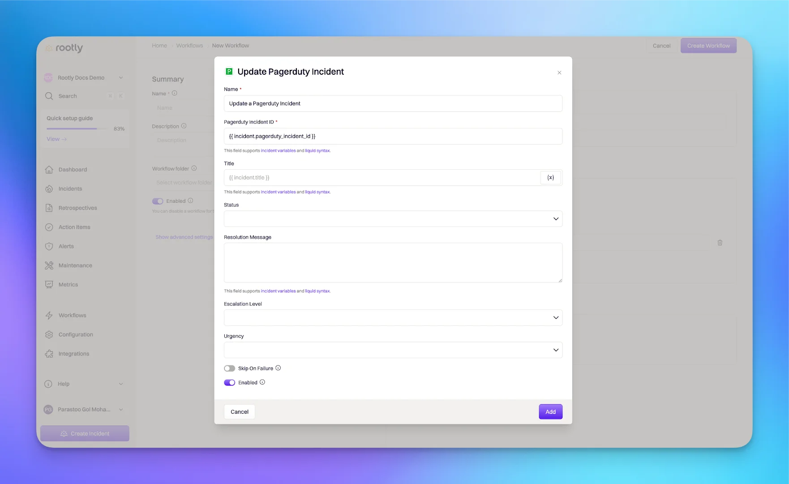Open the Status dropdown
Image resolution: width=789 pixels, height=484 pixels.
coord(393,219)
